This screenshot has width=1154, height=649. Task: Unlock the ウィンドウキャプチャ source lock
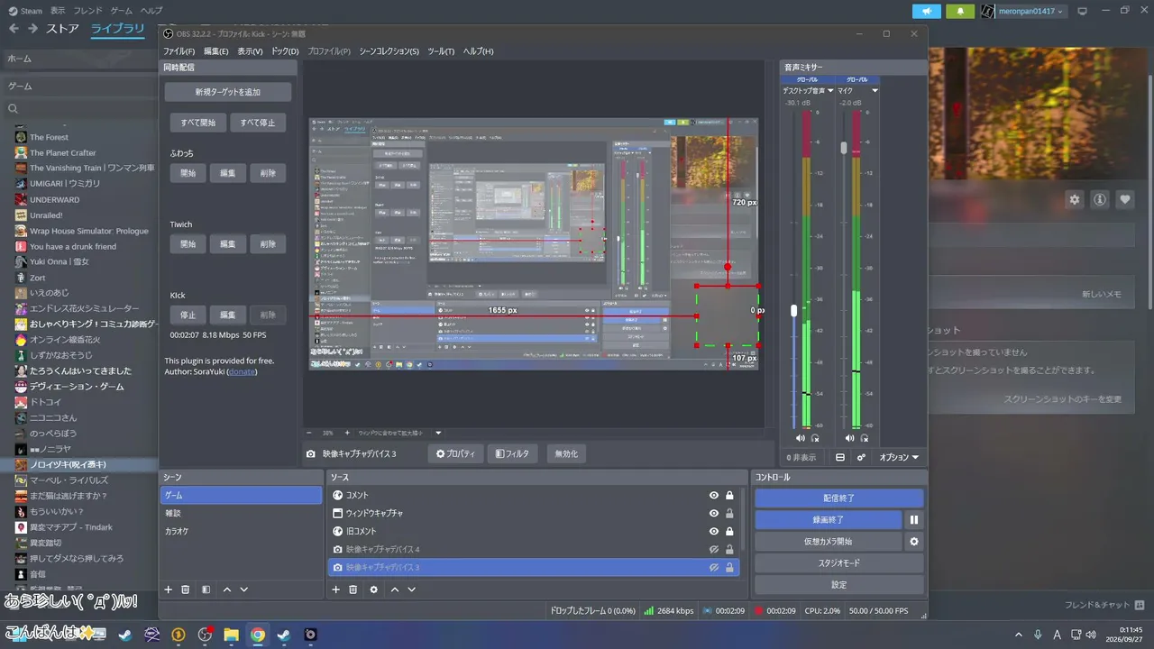729,513
